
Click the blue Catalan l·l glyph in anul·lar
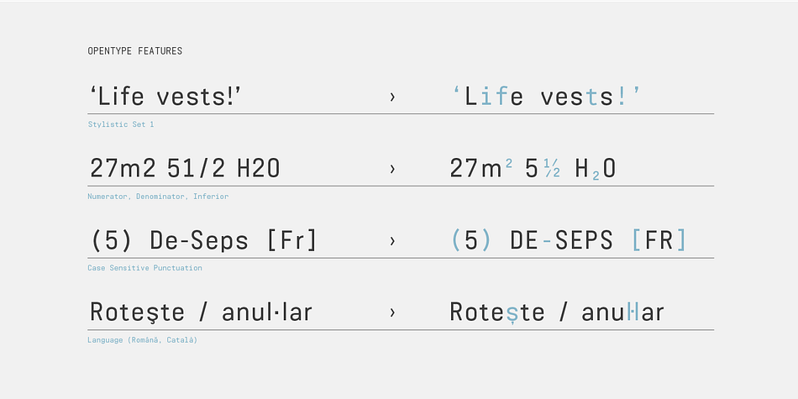coord(633,312)
